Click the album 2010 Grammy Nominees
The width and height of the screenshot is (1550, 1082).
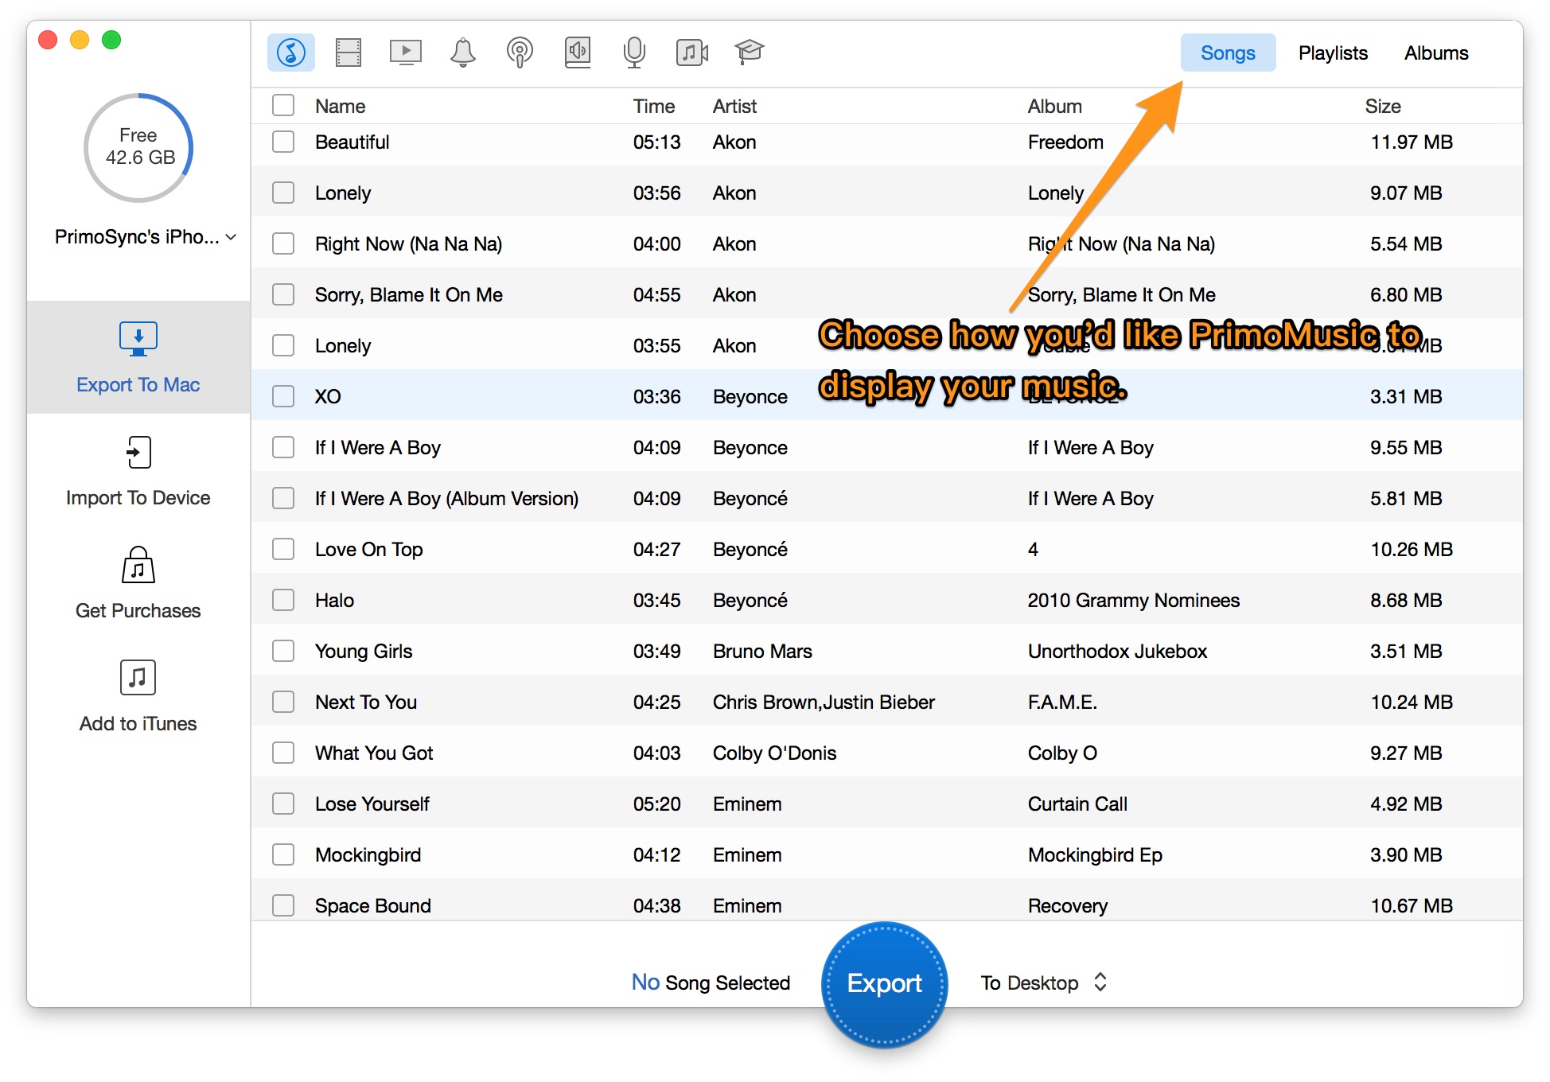[1134, 600]
